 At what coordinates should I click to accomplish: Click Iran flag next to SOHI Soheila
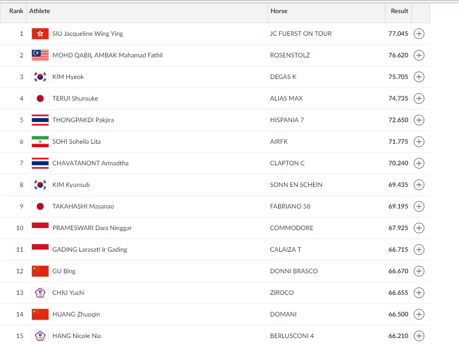click(x=40, y=142)
